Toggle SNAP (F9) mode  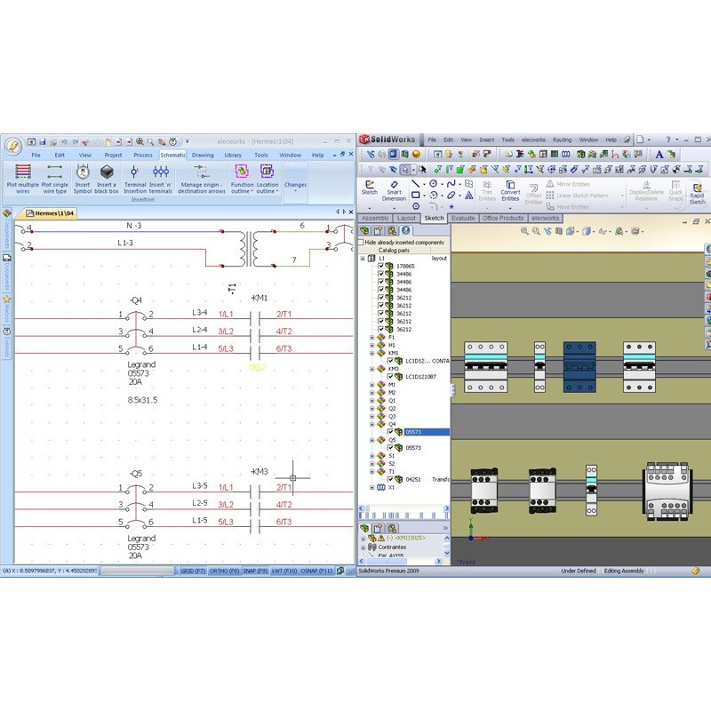tap(255, 571)
